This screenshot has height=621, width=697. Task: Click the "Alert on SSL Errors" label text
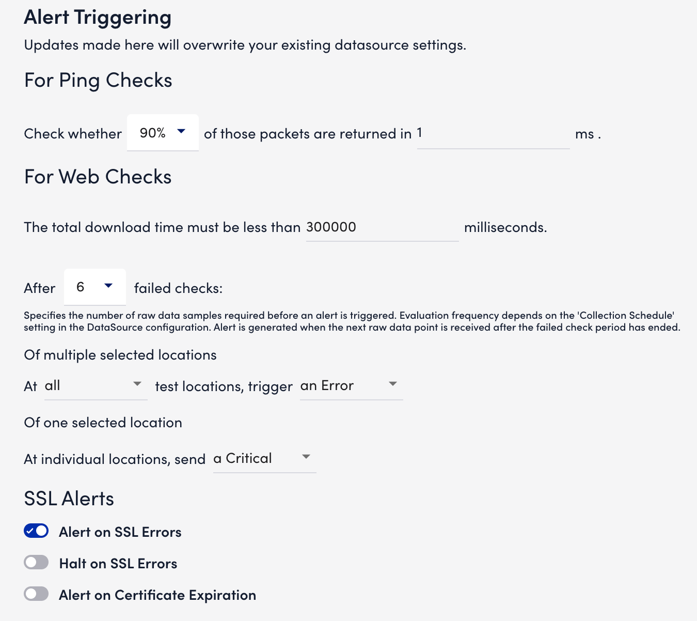[x=120, y=532]
